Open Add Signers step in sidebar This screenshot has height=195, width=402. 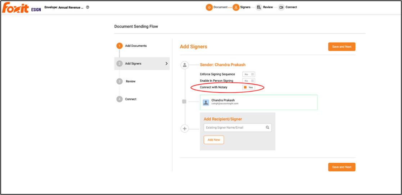click(x=142, y=64)
